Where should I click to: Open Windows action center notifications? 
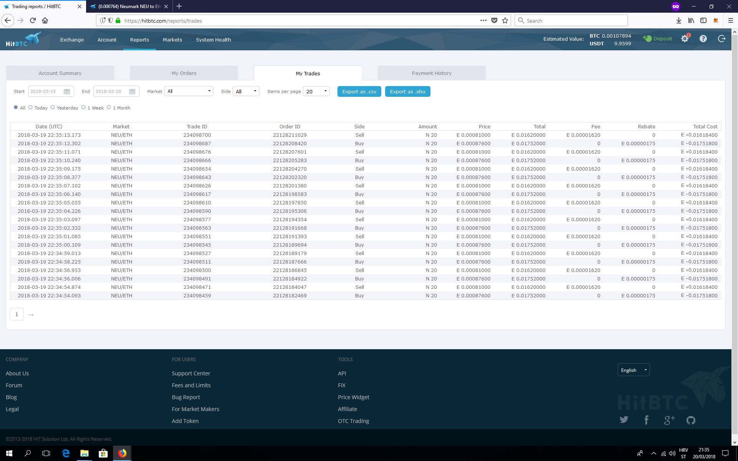pyautogui.click(x=725, y=453)
